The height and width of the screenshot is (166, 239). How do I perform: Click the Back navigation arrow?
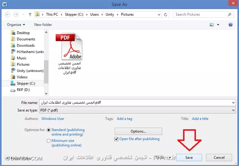click(7, 15)
